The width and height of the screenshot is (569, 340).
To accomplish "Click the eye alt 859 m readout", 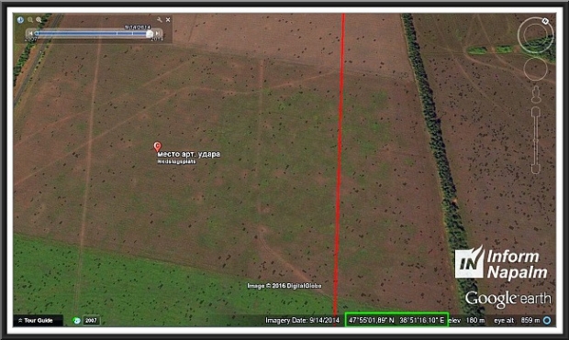I will coord(517,321).
